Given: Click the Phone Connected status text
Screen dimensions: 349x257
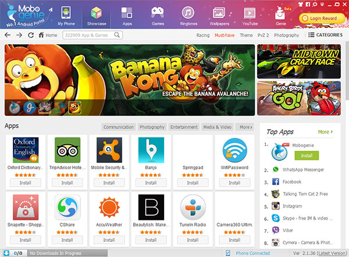Looking at the screenshot, I should pos(253,253).
